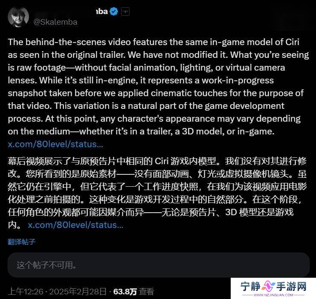Open the 63.8万 查看 view count
The width and height of the screenshot is (316, 299).
tap(133, 292)
